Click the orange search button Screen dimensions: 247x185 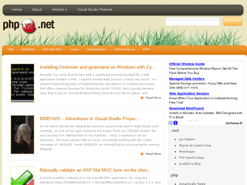pyautogui.click(x=233, y=21)
